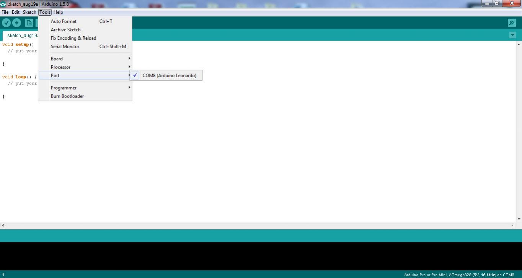522x278 pixels.
Task: Click the Verify checkmark toolbar icon
Action: (x=6, y=23)
